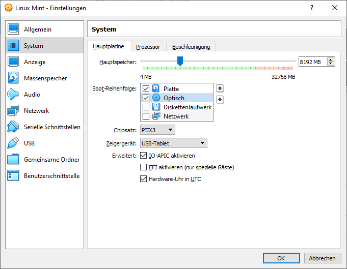Open Gemeinsame Ordner folder icon

click(13, 159)
